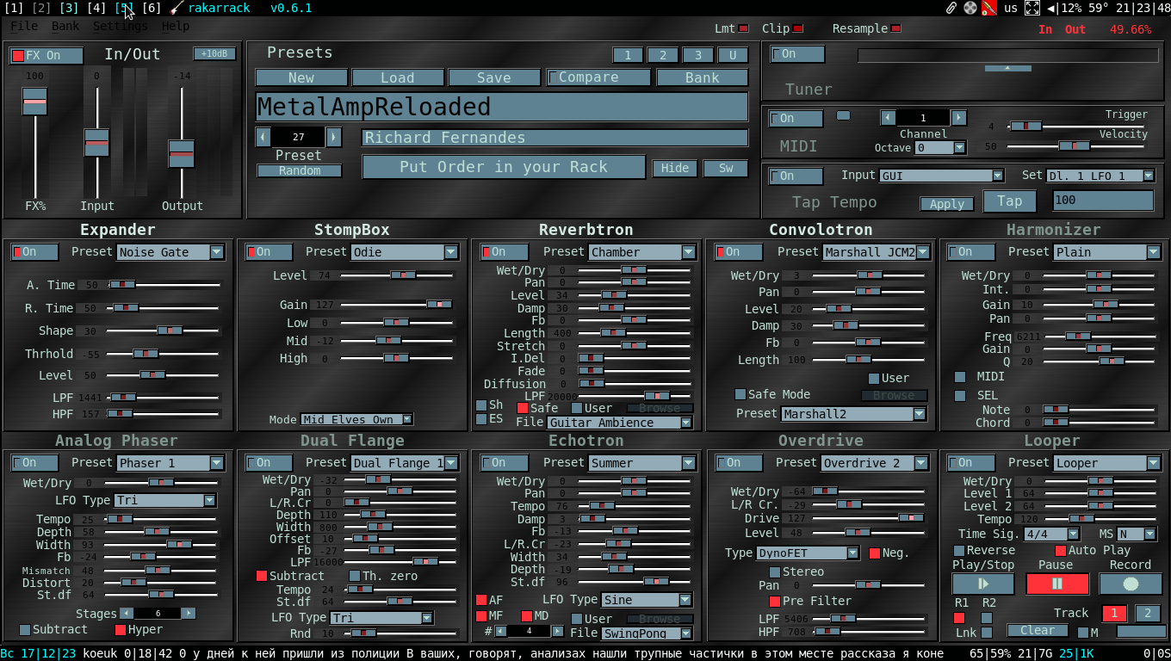Select preset slot 3 button
This screenshot has width=1171, height=661.
(697, 55)
